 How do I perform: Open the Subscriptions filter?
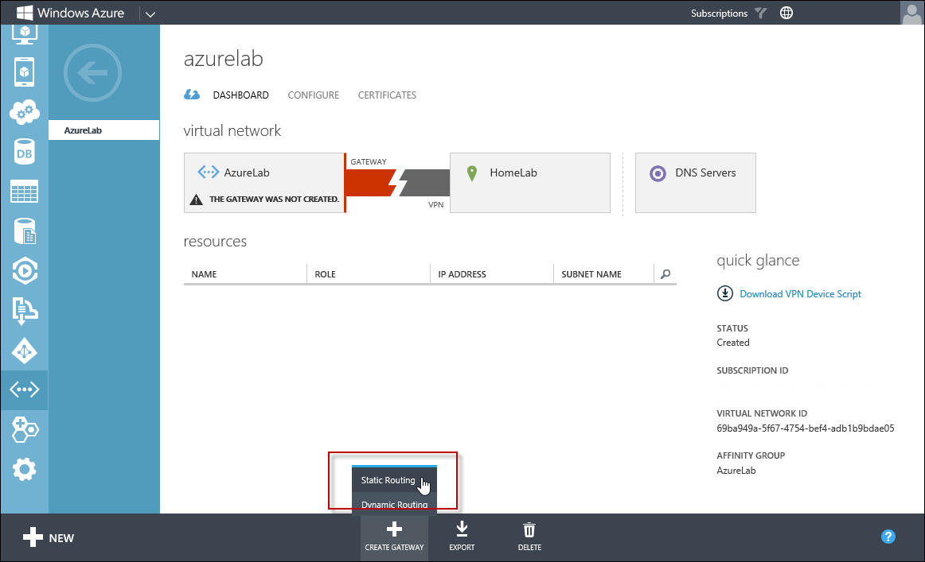[x=728, y=13]
